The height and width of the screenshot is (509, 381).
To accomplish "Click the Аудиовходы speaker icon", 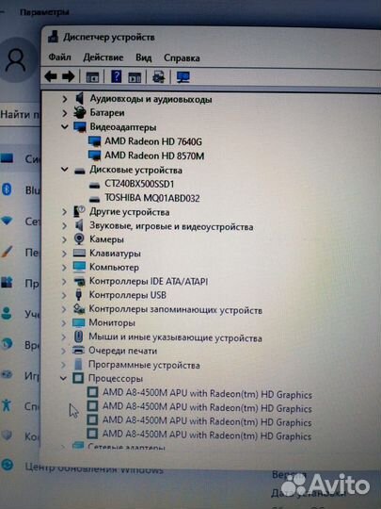I will tap(79, 98).
